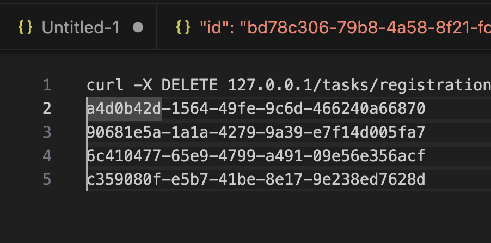This screenshot has height=243, width=491.
Task: Select line number 3 in the gutter
Action: point(47,132)
